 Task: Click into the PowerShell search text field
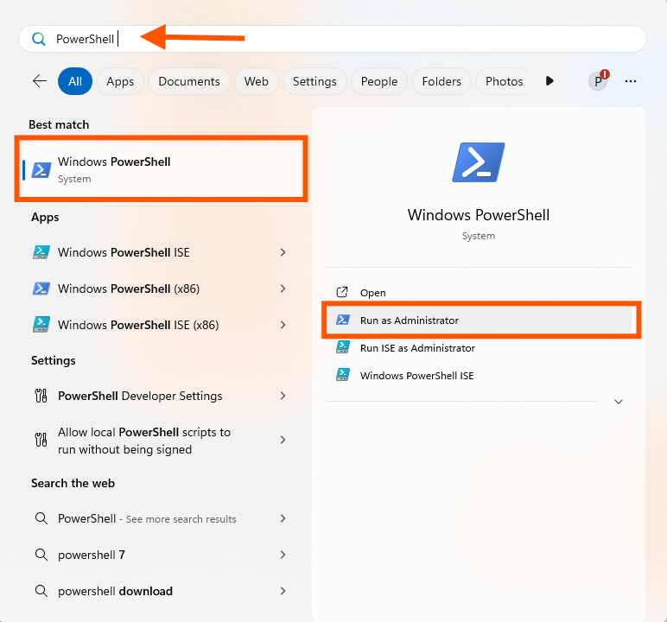(333, 39)
